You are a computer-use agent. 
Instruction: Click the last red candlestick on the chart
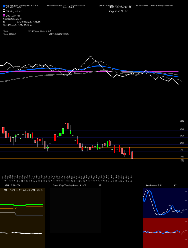click(132, 155)
